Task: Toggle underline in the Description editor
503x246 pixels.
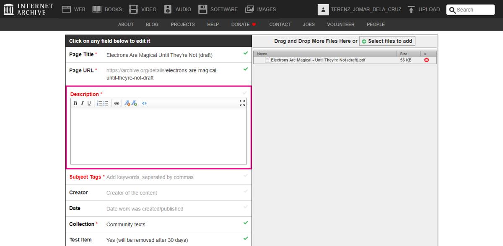Action: click(89, 103)
